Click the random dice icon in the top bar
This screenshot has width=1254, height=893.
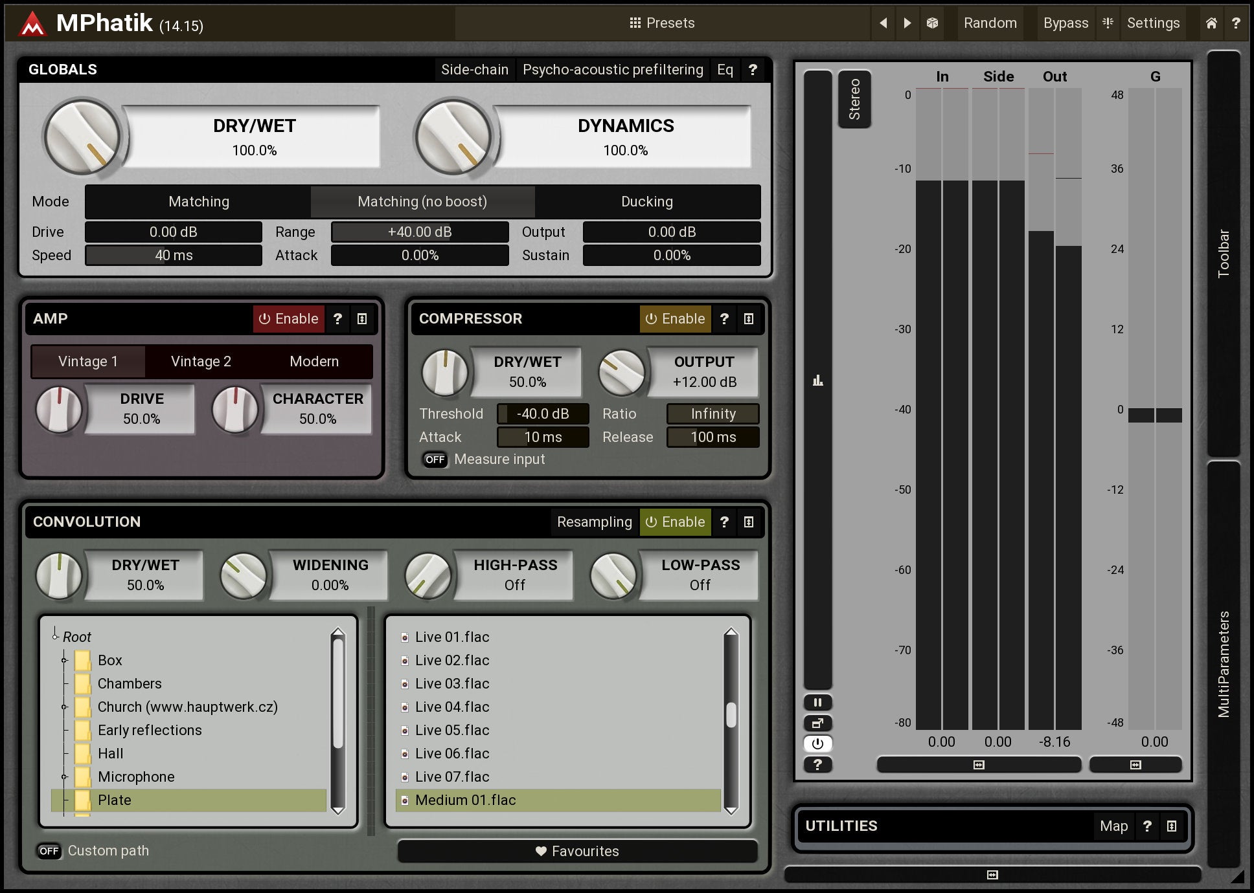[932, 23]
